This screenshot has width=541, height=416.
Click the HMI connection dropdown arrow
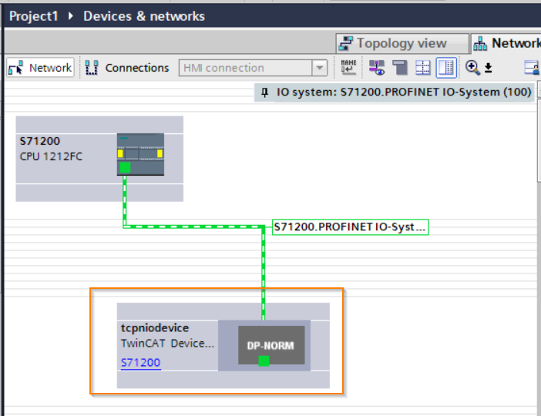tap(320, 68)
